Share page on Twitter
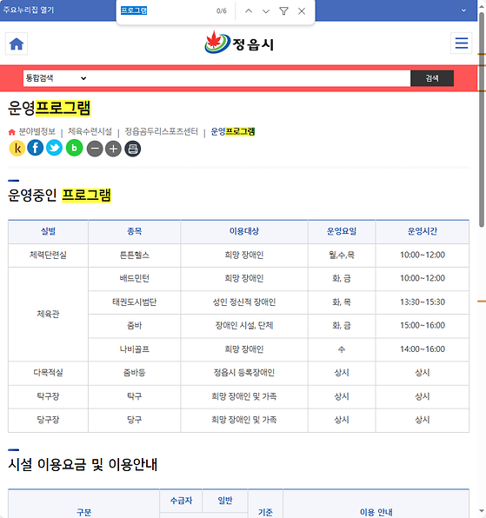 coord(54,148)
